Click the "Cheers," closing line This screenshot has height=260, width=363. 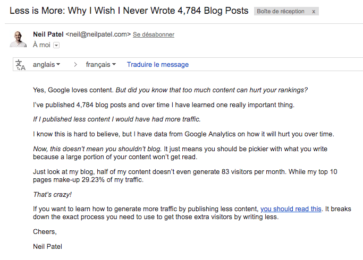point(45,232)
